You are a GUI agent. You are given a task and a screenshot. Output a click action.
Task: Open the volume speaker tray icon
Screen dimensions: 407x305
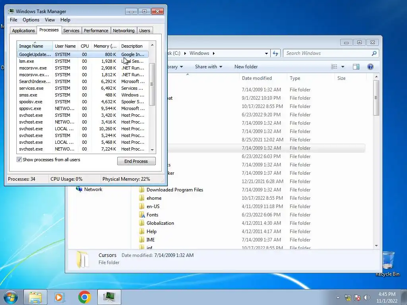point(367,297)
